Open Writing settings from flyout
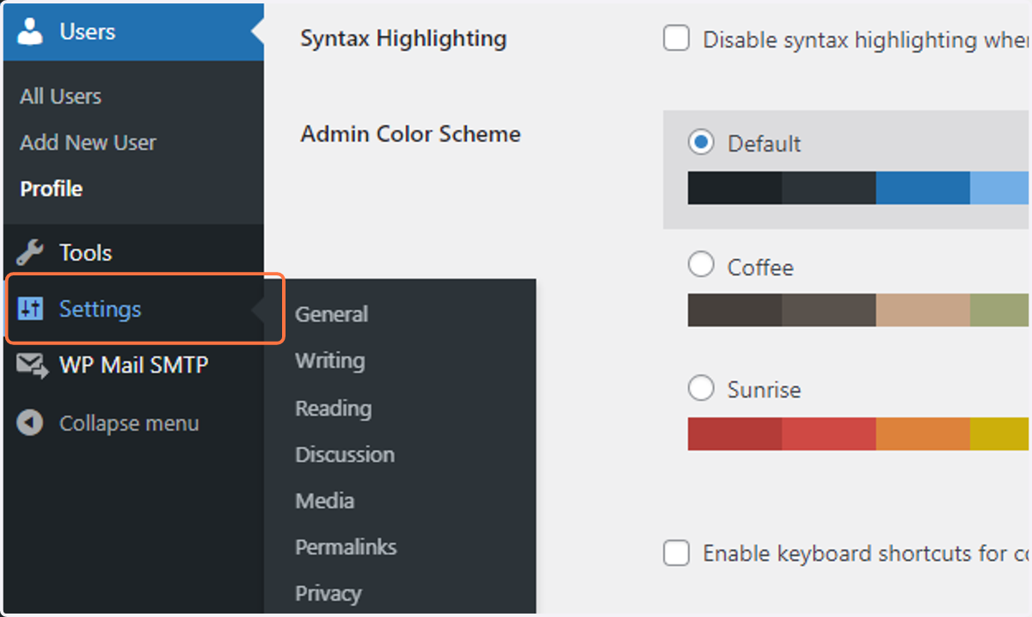1032x617 pixels. 329,361
